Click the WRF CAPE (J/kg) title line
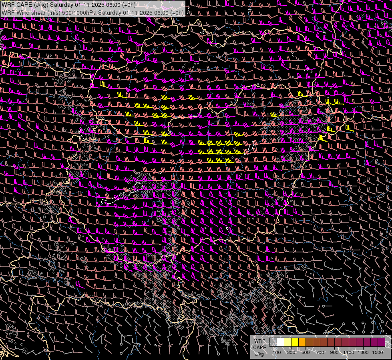The width and height of the screenshot is (392, 360). pyautogui.click(x=68, y=5)
